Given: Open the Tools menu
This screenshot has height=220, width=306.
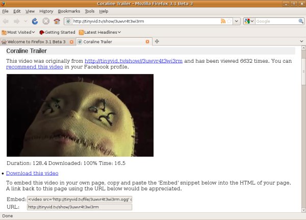Looking at the screenshot, I should (90, 11).
